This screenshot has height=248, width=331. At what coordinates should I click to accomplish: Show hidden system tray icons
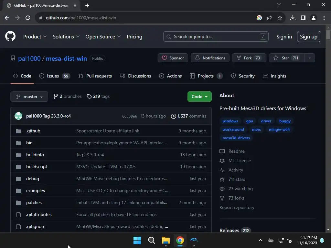(261, 240)
